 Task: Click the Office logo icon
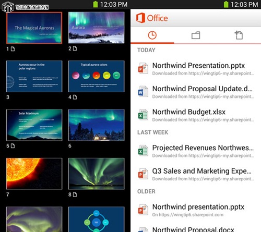click(140, 18)
